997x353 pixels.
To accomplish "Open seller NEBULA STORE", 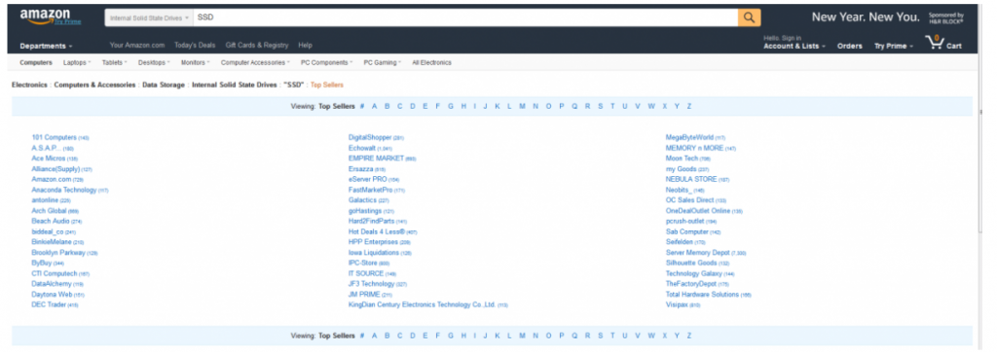I will click(x=691, y=179).
